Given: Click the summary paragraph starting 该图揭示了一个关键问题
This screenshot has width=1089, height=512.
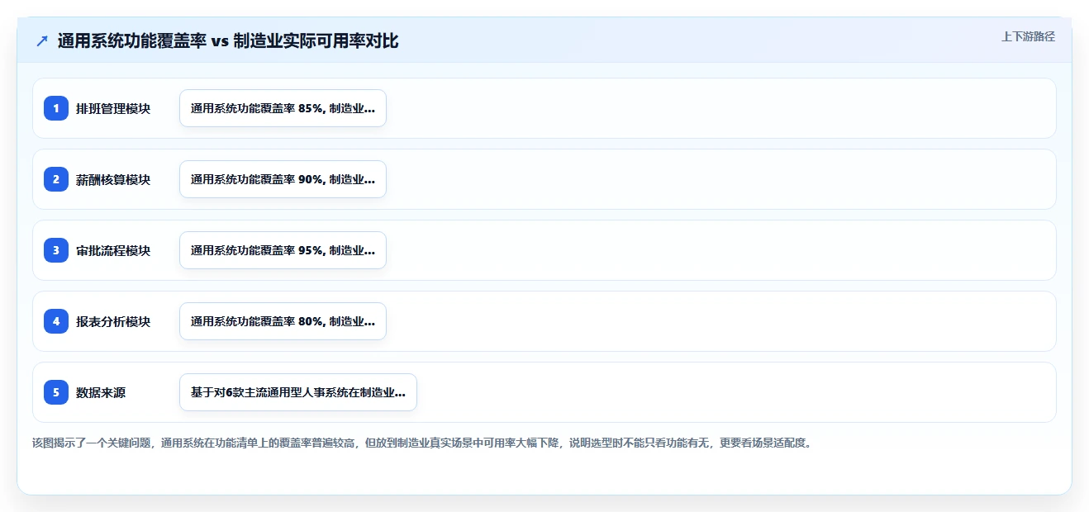Looking at the screenshot, I should [x=422, y=443].
